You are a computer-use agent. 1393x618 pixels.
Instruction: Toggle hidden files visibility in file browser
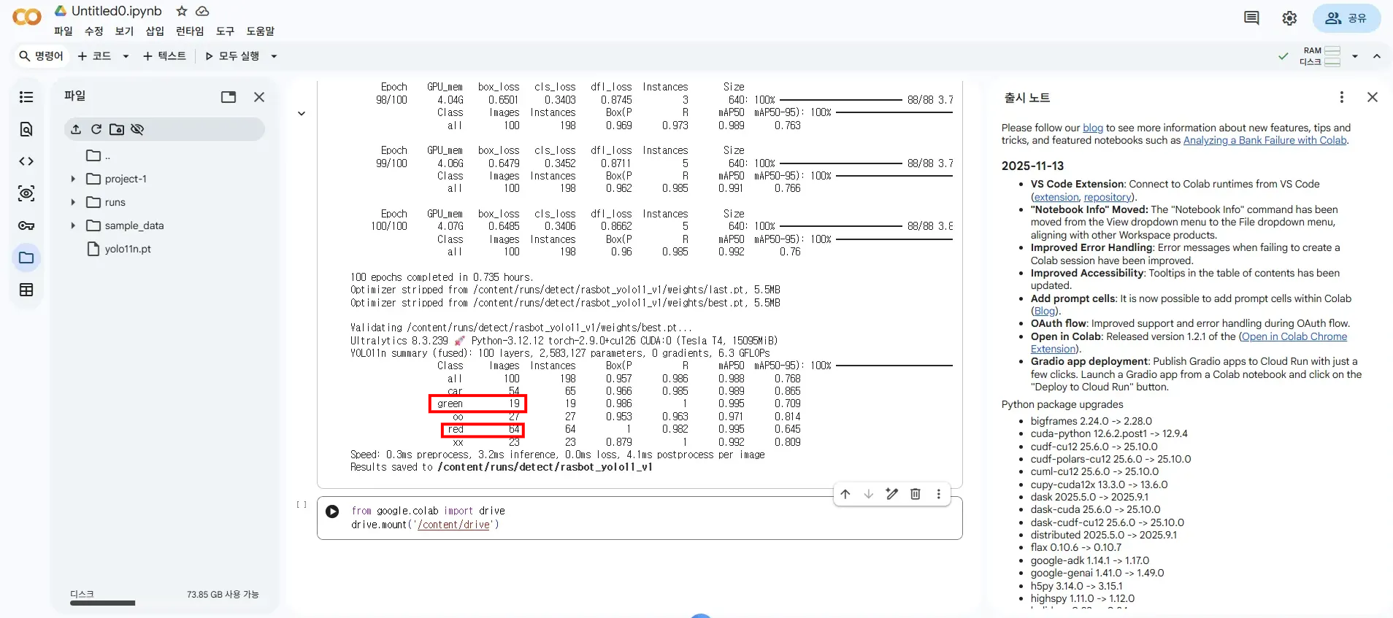point(137,129)
